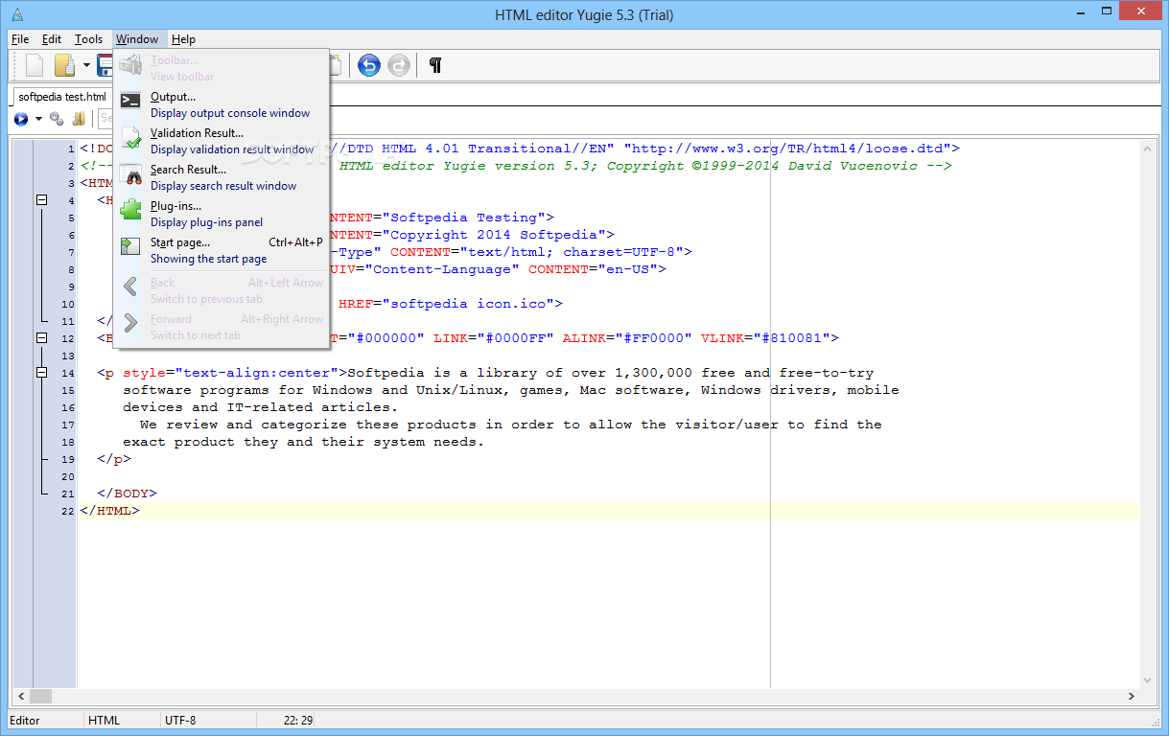Click the green Plug-ins puzzle icon

pos(131,210)
